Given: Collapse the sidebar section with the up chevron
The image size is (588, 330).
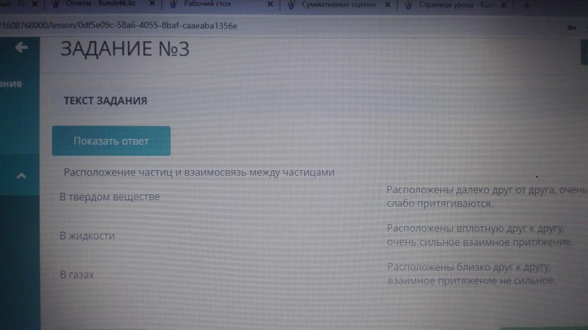Looking at the screenshot, I should point(21,176).
